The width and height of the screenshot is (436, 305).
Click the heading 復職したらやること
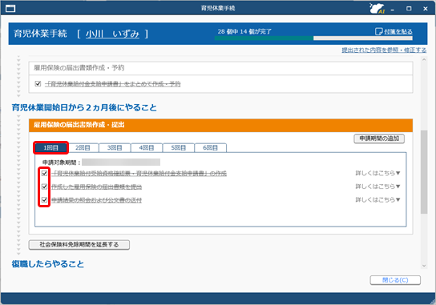[48, 264]
